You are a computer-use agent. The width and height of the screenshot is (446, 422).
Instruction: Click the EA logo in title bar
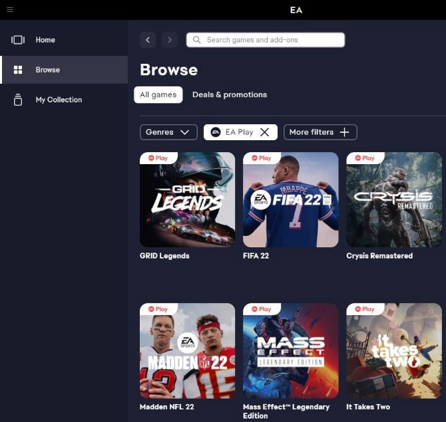[296, 10]
